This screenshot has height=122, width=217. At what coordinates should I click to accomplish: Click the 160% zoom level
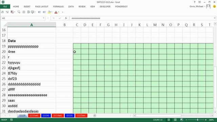pyautogui.click(x=211, y=120)
